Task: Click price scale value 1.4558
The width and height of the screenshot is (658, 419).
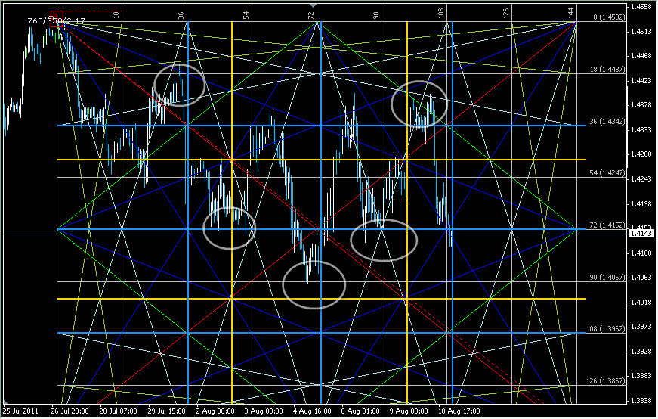Action: pyautogui.click(x=641, y=7)
